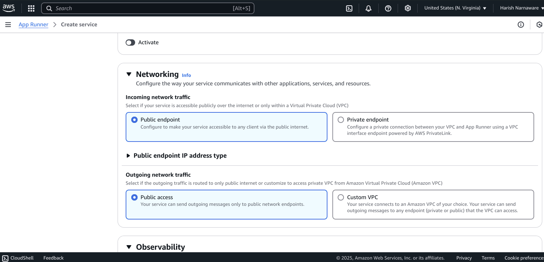Open CloudShell from the top bar icon
This screenshot has width=544, height=262.
point(349,8)
